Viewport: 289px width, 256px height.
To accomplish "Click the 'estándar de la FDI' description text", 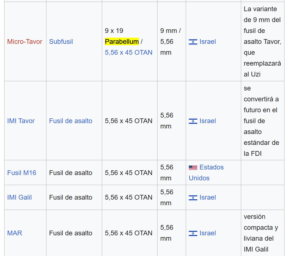I will point(261,148).
